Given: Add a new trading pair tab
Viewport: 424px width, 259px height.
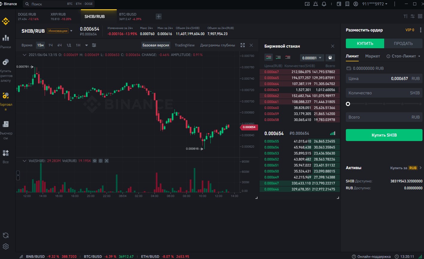Looking at the screenshot, I should tap(159, 16).
